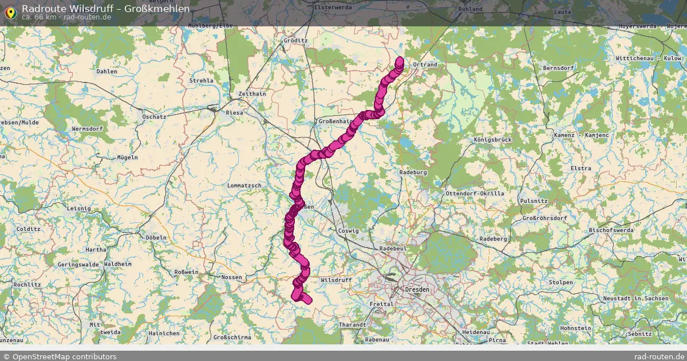Click the Freital town label
The height and width of the screenshot is (361, 687).
(382, 304)
